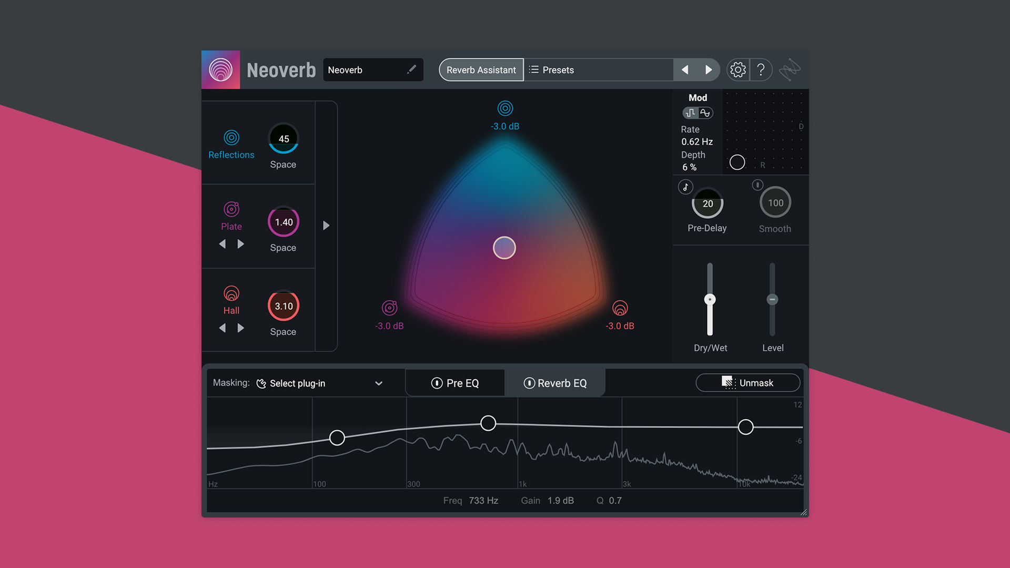This screenshot has height=568, width=1010.
Task: Click the pencil icon to rename preset
Action: [411, 69]
